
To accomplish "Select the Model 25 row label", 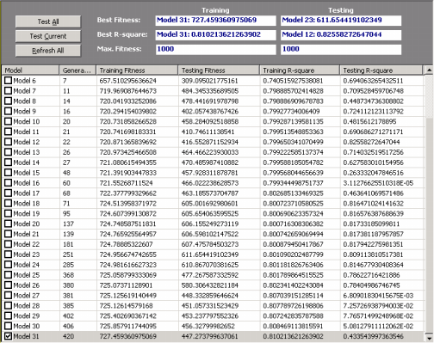I will (27, 275).
